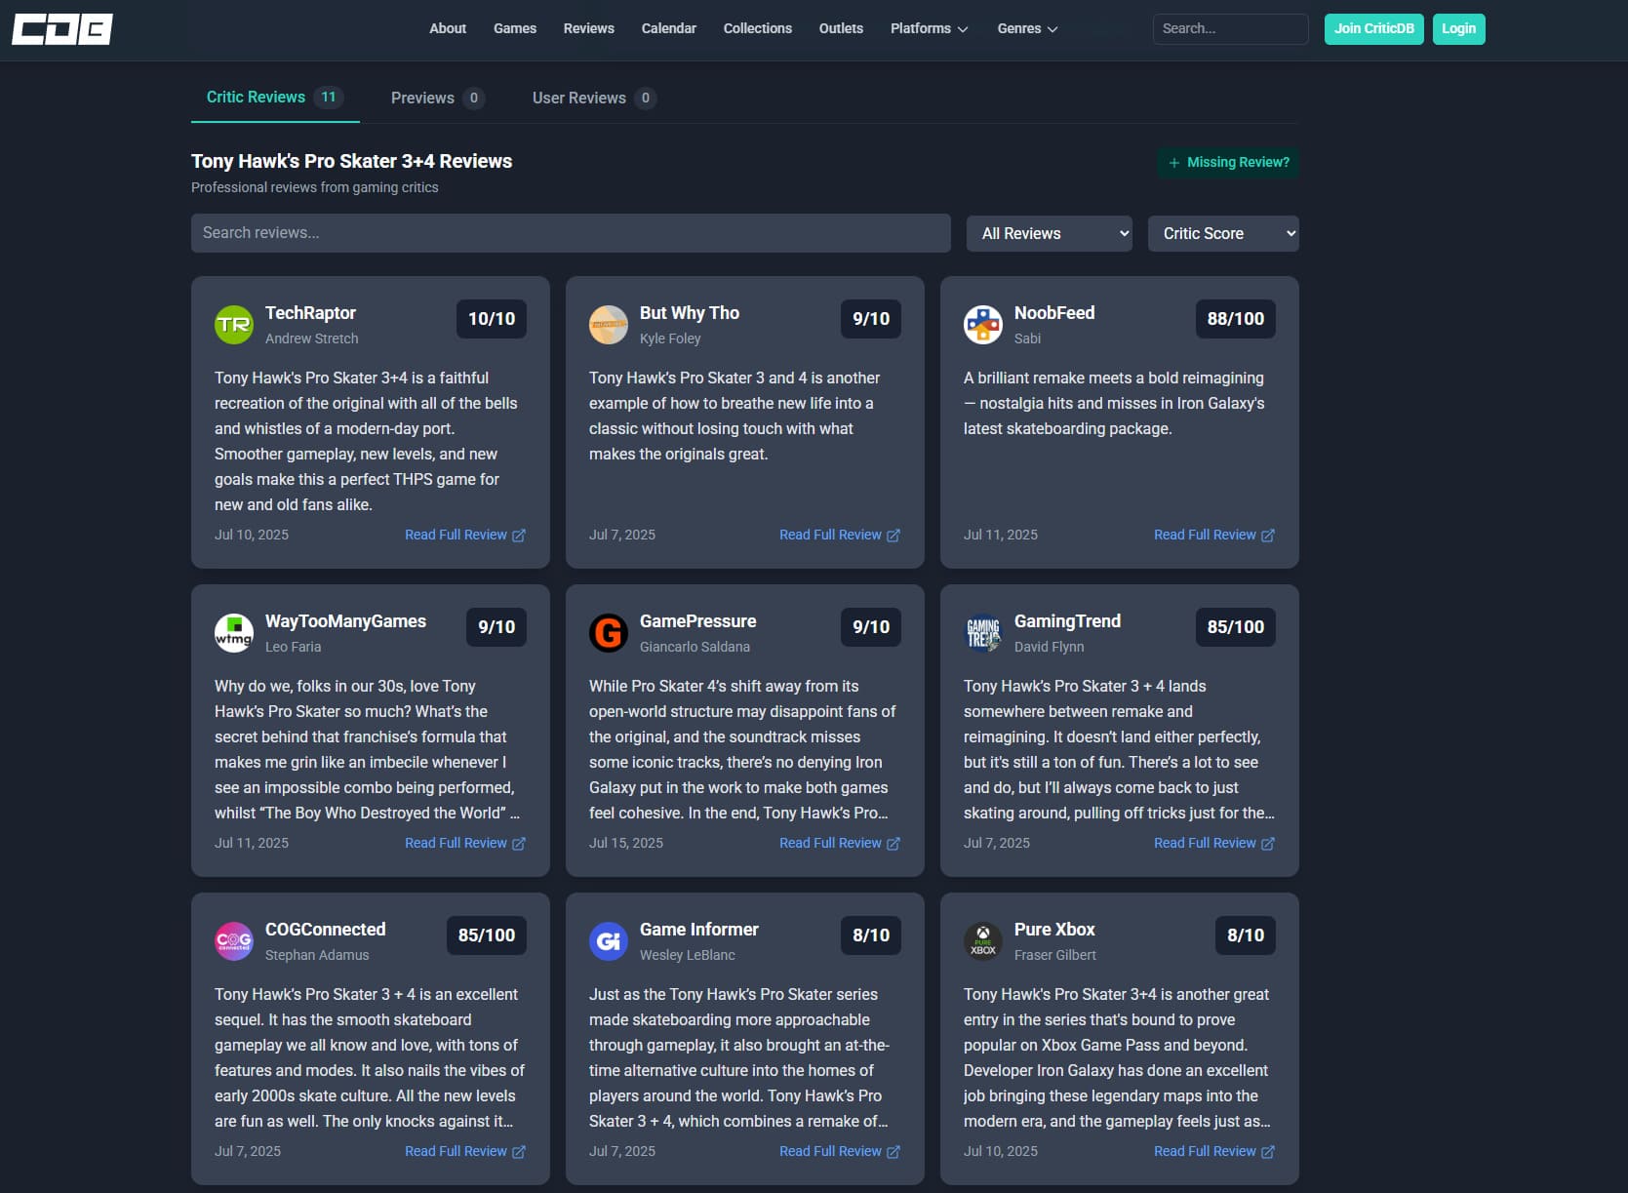Open the Pure Xbox full review link
The height and width of the screenshot is (1193, 1628).
coord(1214,1151)
